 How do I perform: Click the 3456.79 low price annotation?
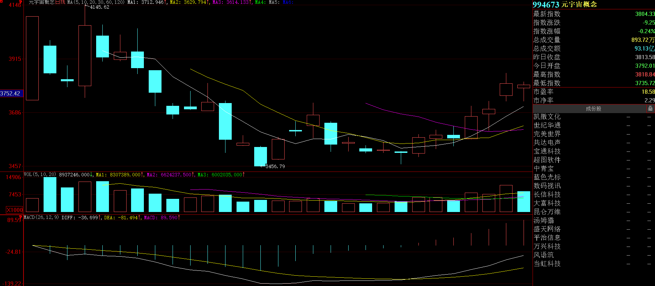(275, 166)
